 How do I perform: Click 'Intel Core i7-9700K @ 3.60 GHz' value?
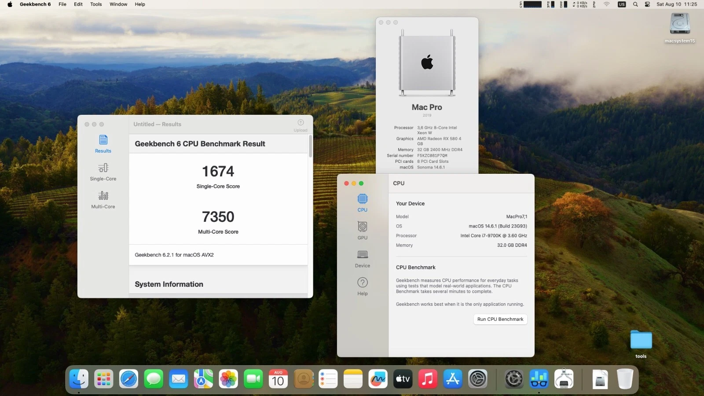494,236
